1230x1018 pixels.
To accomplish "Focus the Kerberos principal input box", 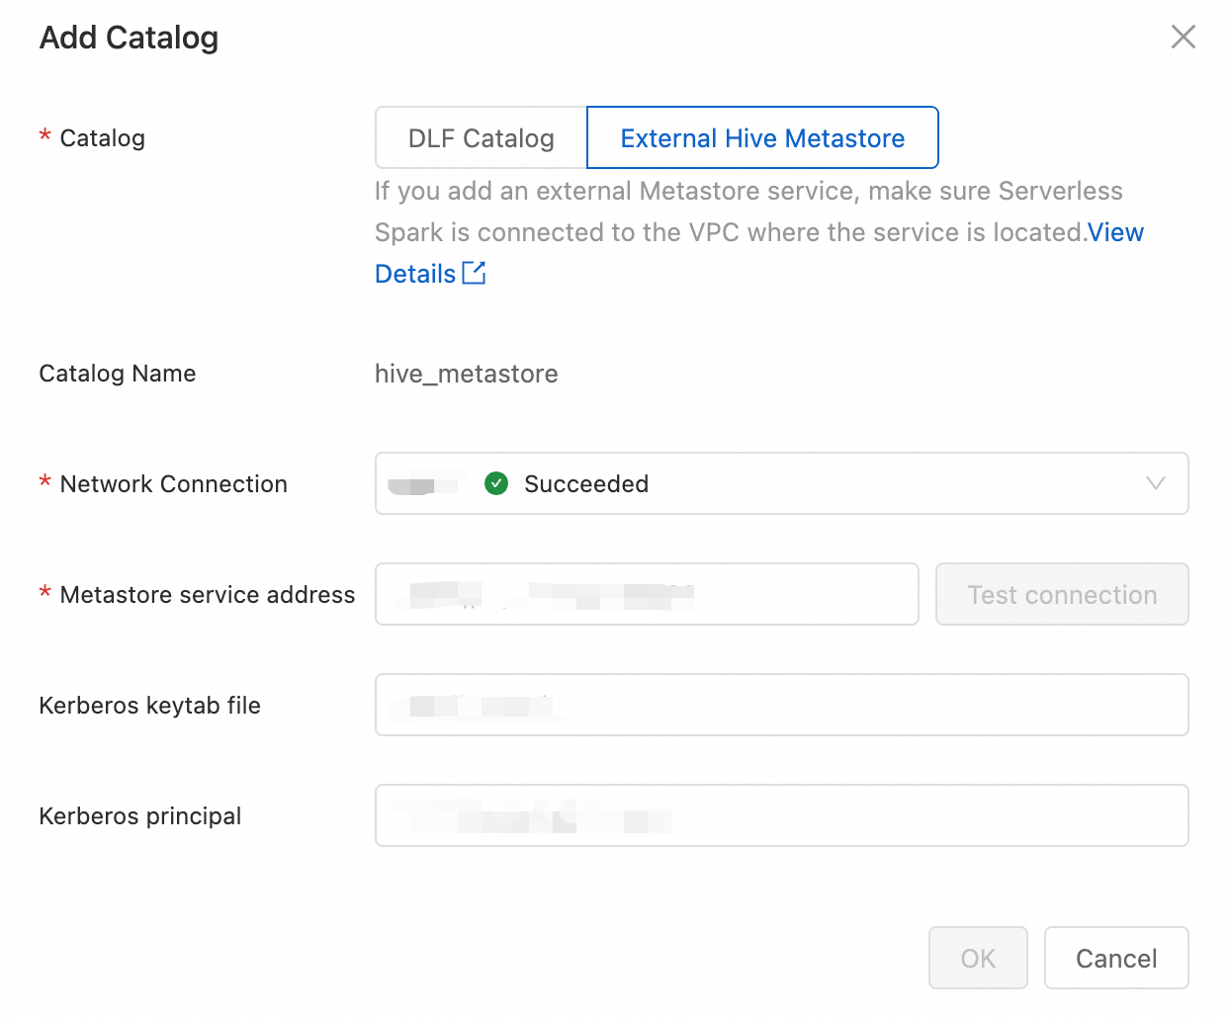I will pos(781,815).
